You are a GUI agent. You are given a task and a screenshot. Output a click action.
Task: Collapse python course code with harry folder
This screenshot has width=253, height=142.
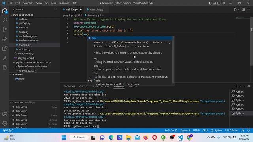33,62
